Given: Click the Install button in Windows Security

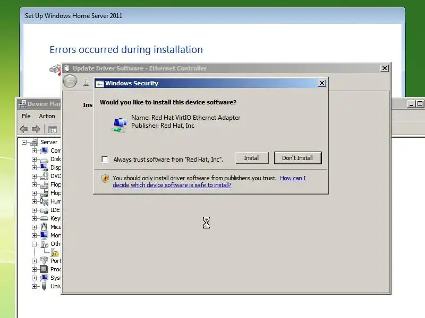Looking at the screenshot, I should [x=252, y=158].
